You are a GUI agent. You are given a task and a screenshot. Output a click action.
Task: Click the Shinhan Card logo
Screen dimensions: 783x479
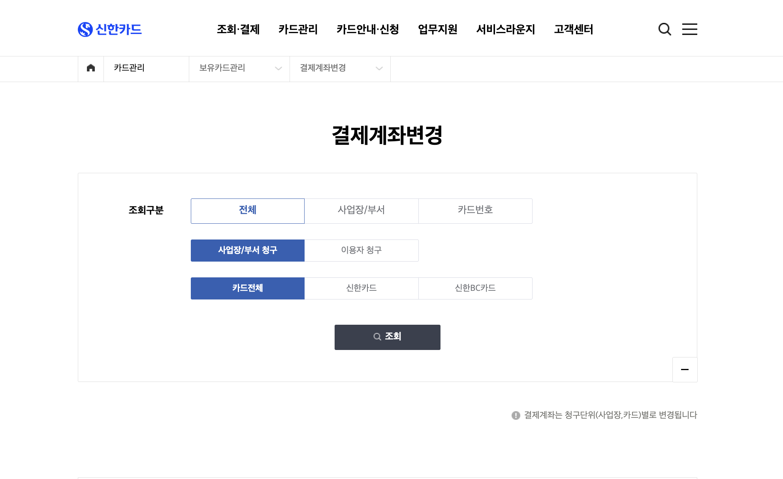(x=110, y=29)
